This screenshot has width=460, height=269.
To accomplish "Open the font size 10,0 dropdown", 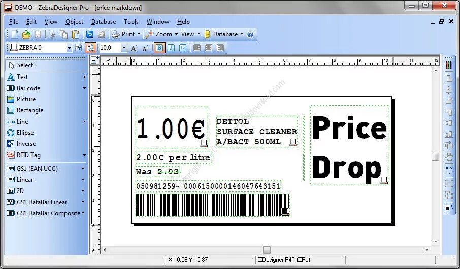I will (124, 48).
